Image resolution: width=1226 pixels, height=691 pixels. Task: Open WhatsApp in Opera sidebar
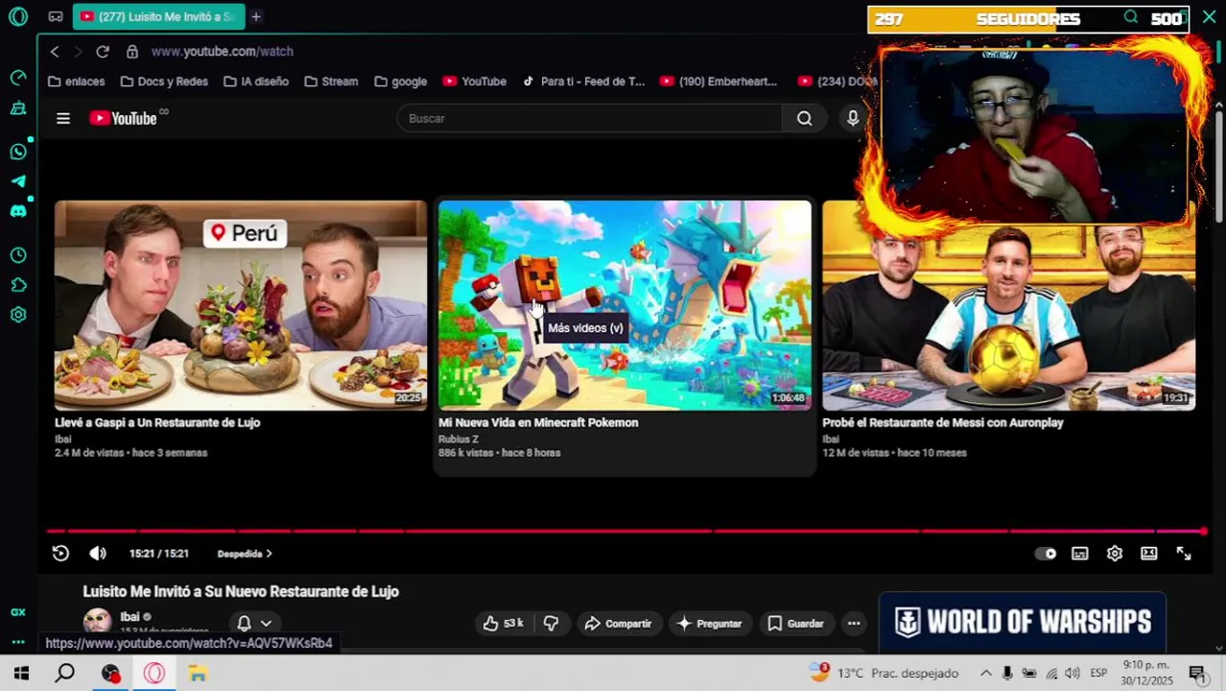pos(18,152)
